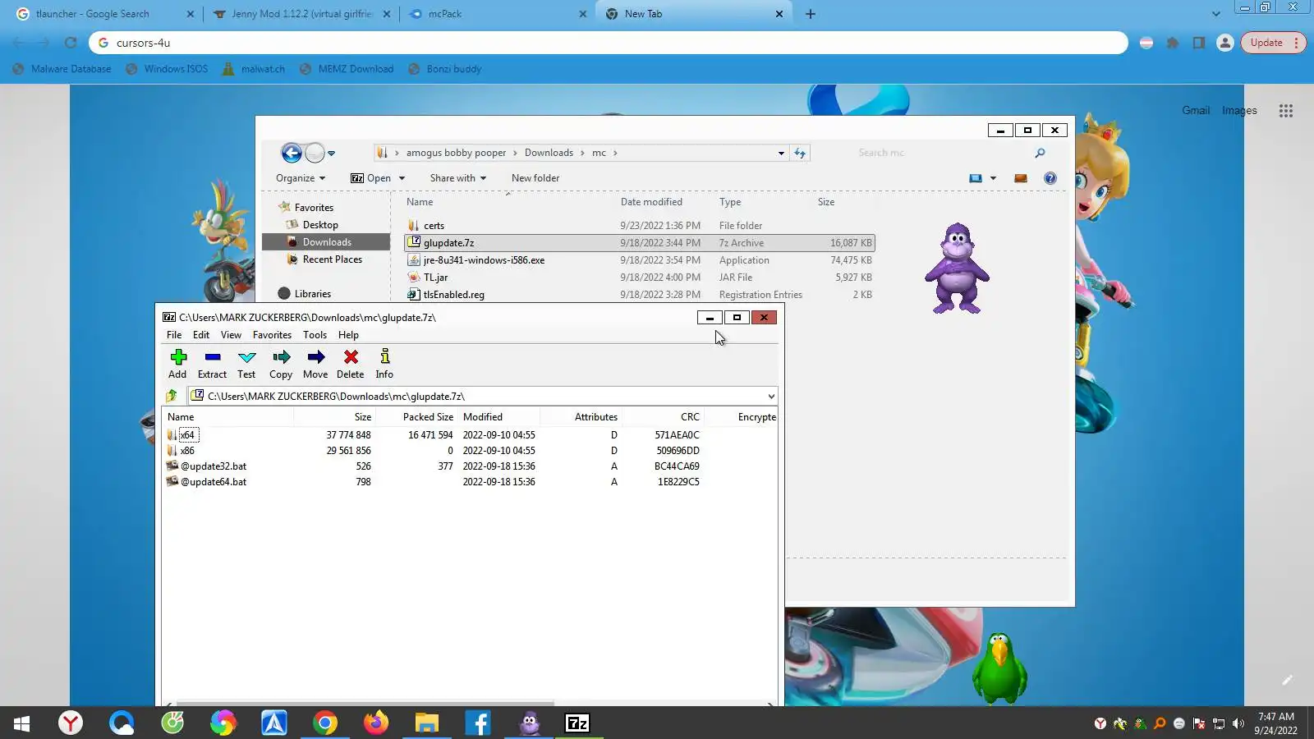
Task: Switch to tlauncher - Google Search tab
Action: [106, 14]
